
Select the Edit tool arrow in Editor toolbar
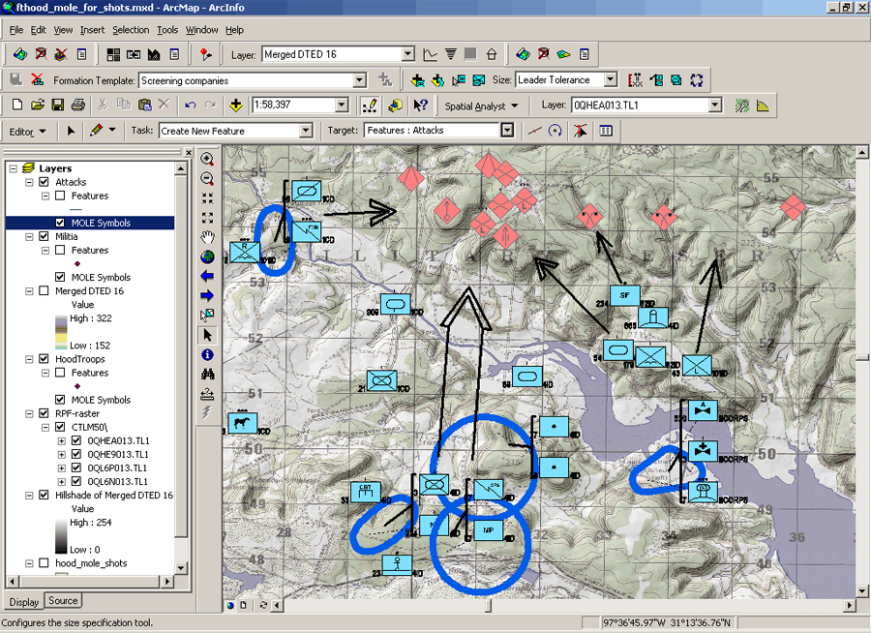pos(71,131)
